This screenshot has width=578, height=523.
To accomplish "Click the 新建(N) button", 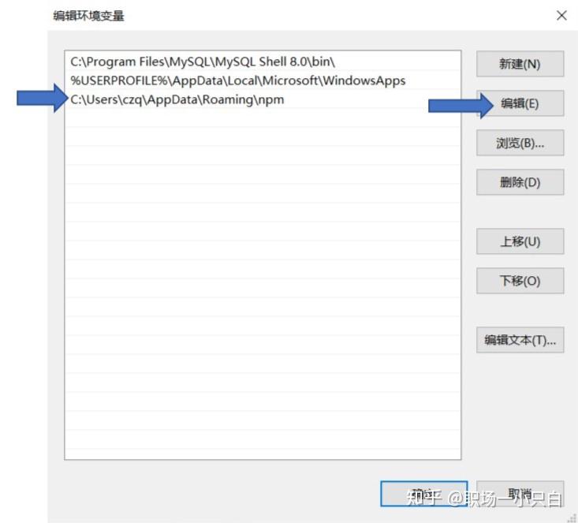I will (520, 64).
